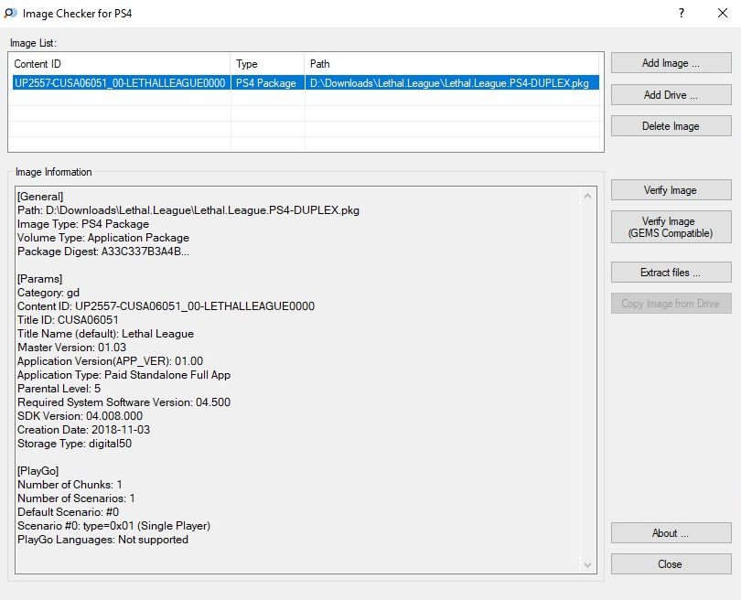The image size is (741, 600).
Task: Click the [Params] section heading
Action: tap(39, 279)
